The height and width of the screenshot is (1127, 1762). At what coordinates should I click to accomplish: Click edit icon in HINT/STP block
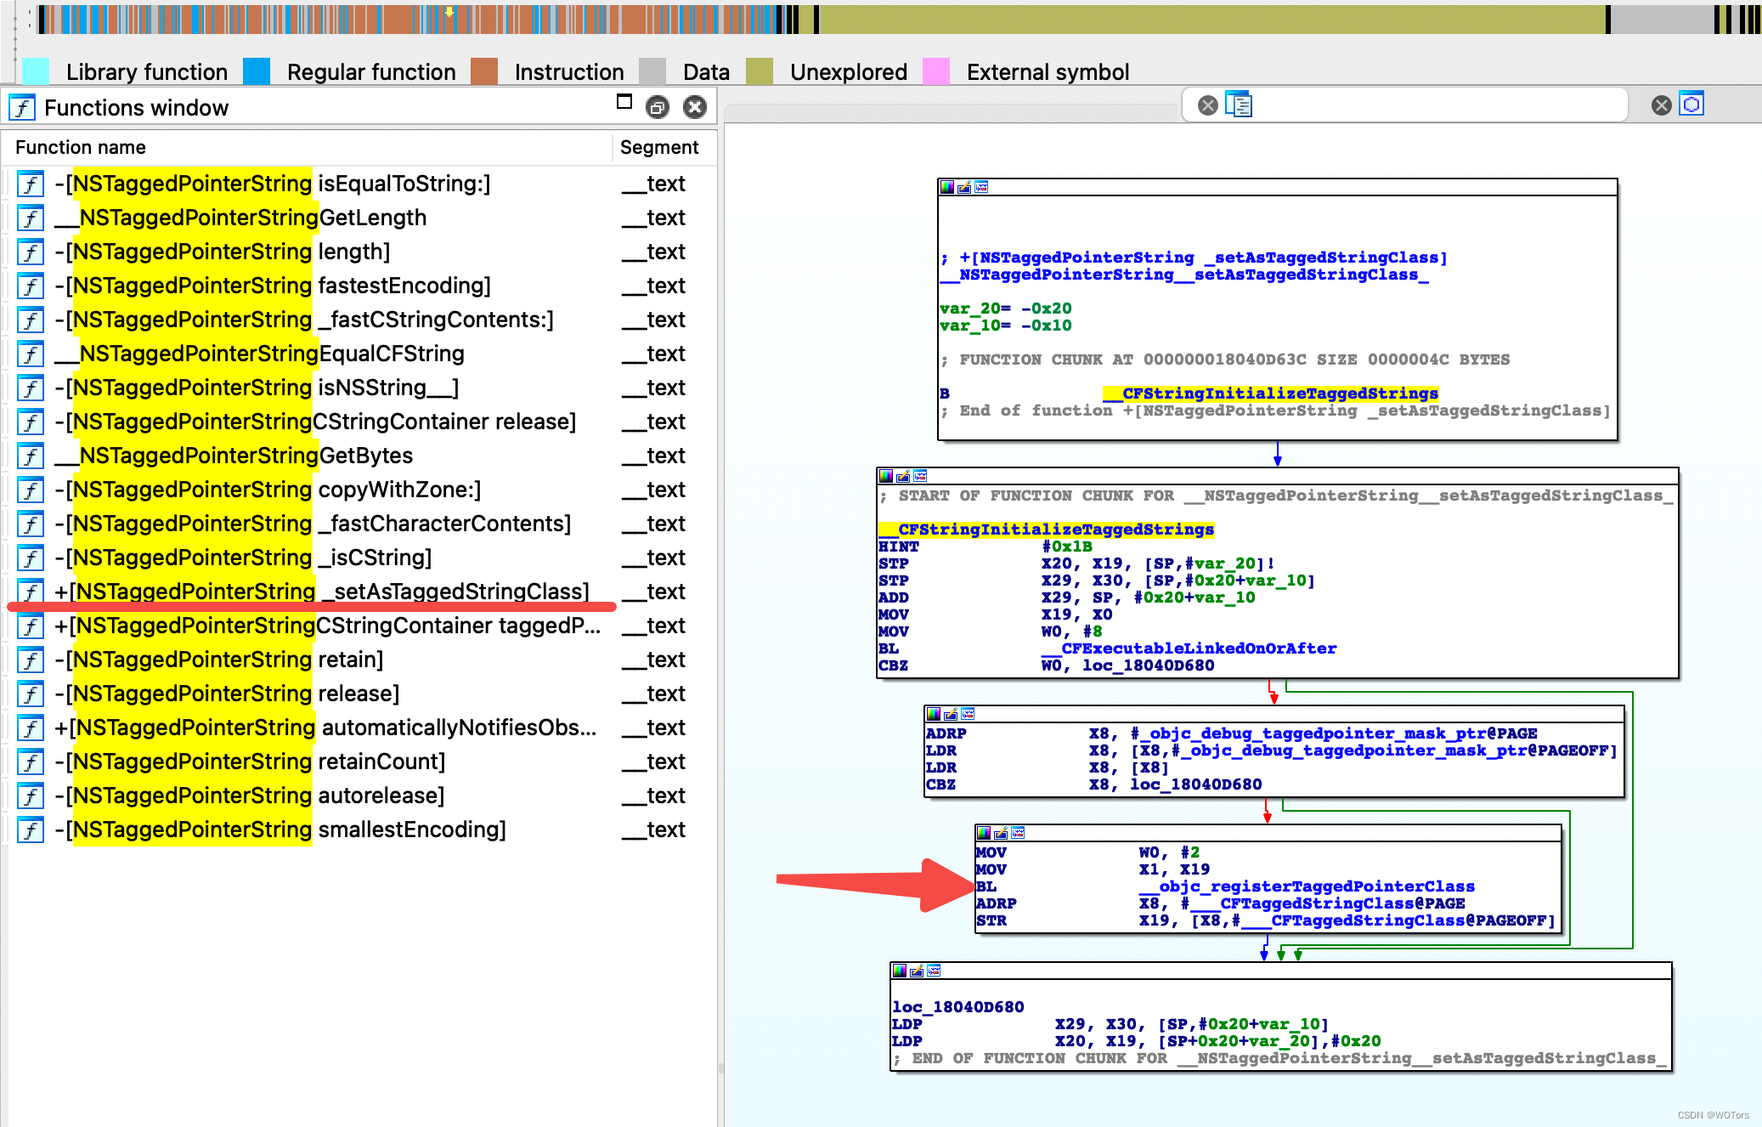(x=903, y=476)
